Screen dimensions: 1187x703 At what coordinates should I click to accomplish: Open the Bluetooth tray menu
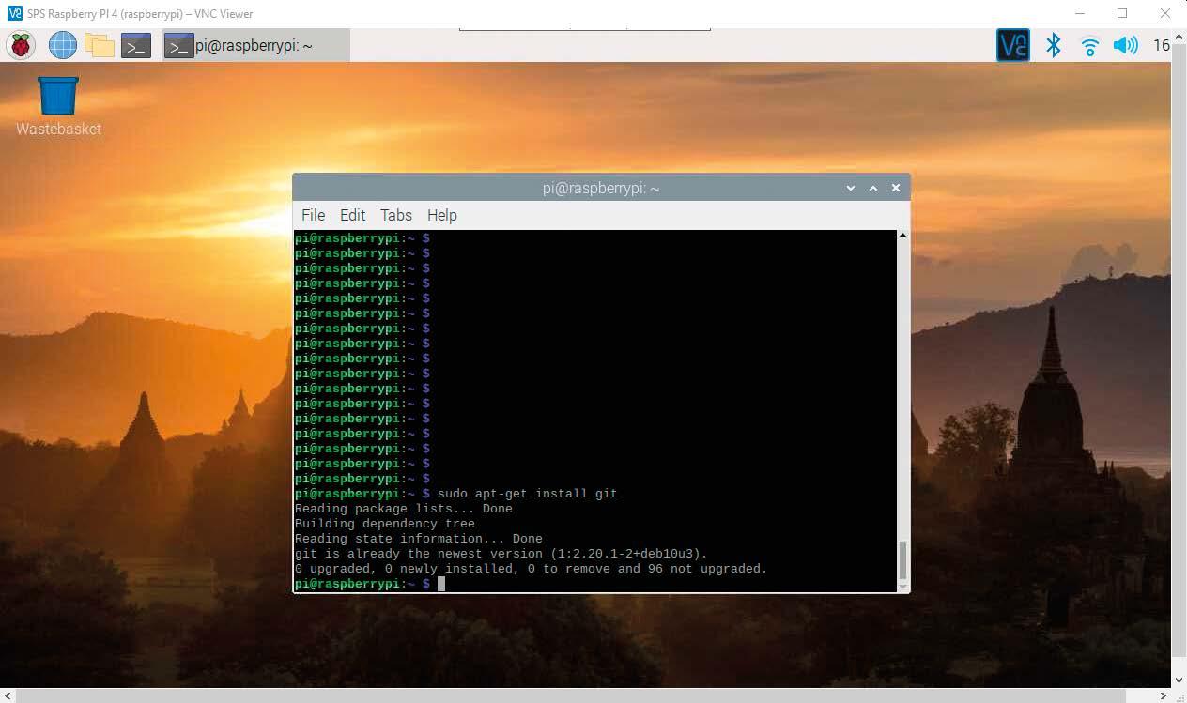point(1054,45)
